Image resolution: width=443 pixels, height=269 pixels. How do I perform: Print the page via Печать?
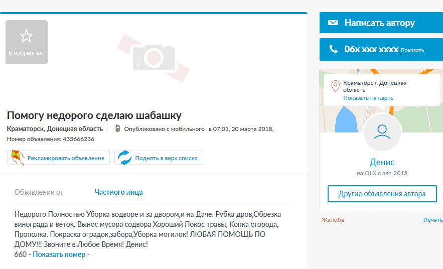tap(433, 220)
